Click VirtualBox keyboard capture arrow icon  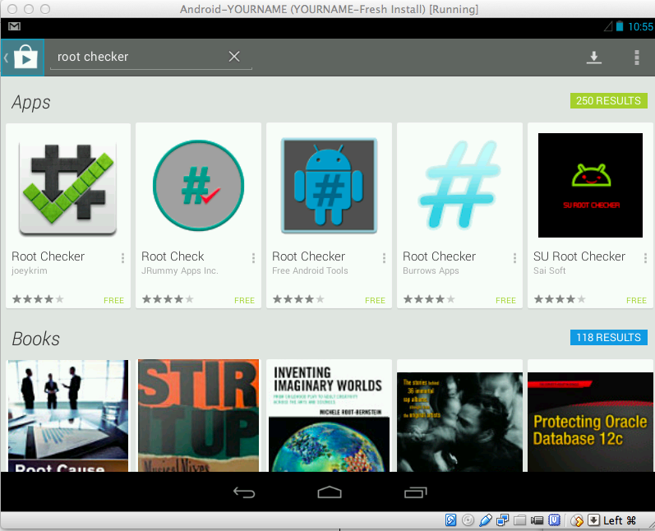pos(593,520)
